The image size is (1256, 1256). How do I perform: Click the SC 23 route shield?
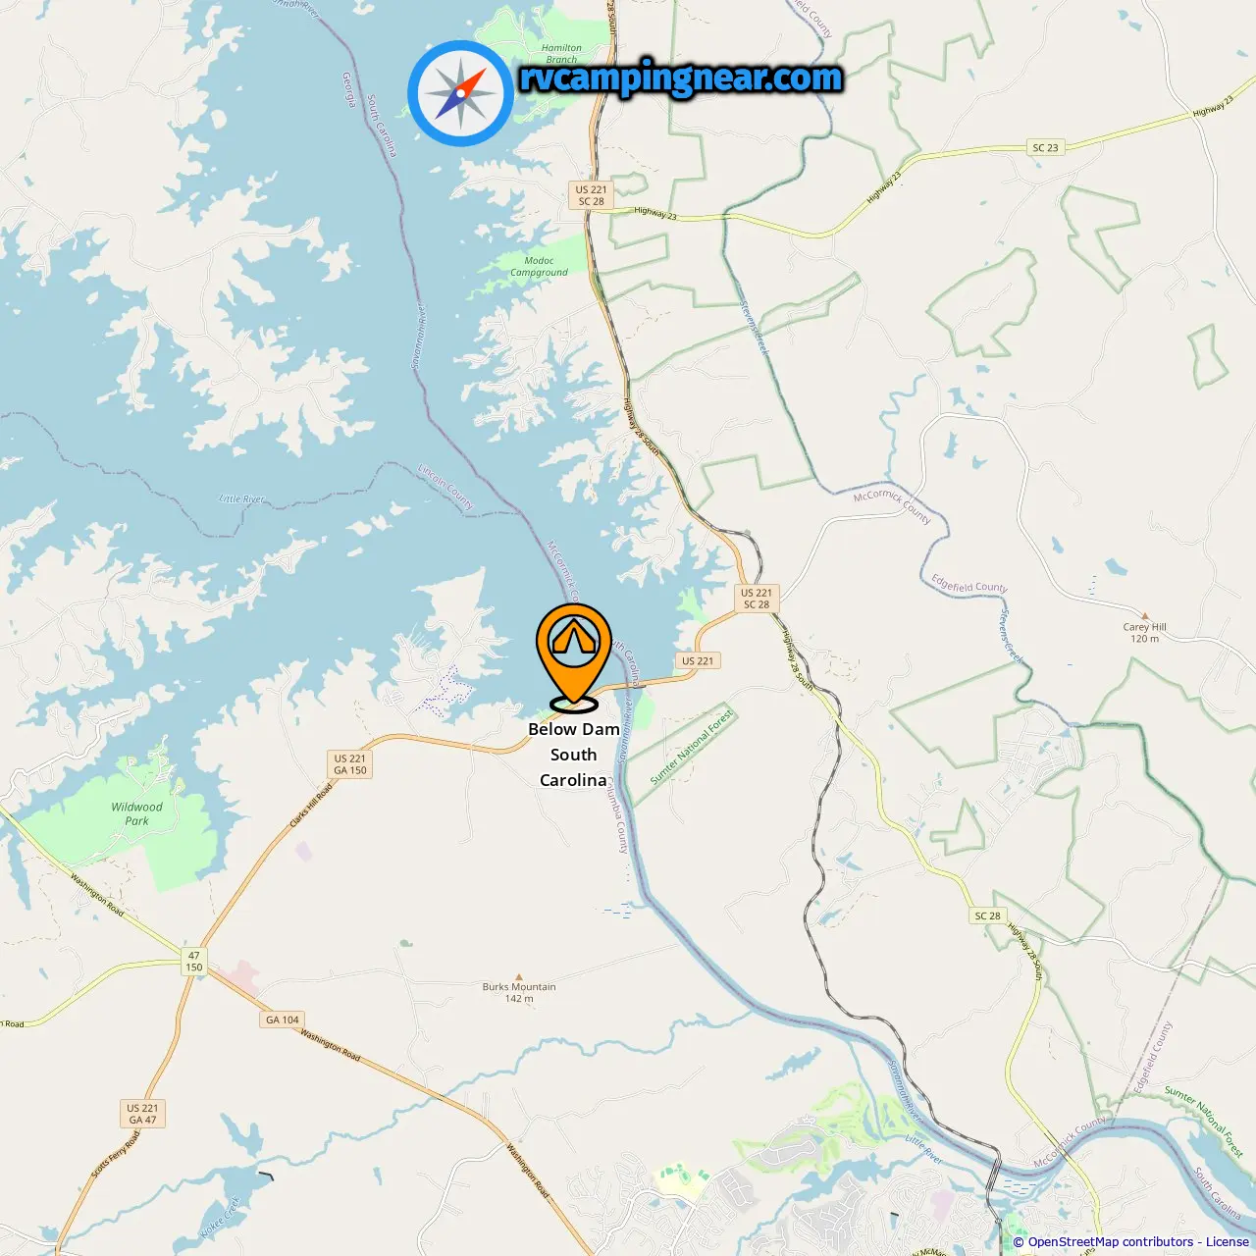pyautogui.click(x=1045, y=147)
